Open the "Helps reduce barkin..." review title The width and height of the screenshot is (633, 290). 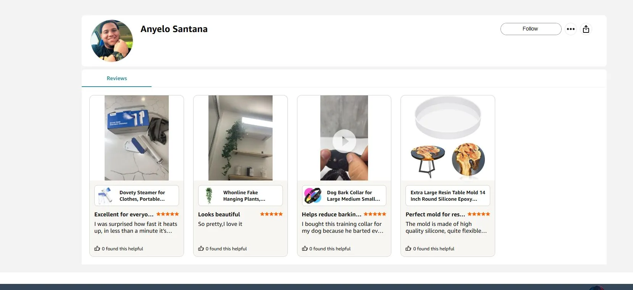pyautogui.click(x=331, y=214)
